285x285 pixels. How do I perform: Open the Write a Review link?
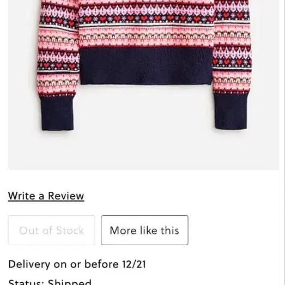pyautogui.click(x=46, y=196)
